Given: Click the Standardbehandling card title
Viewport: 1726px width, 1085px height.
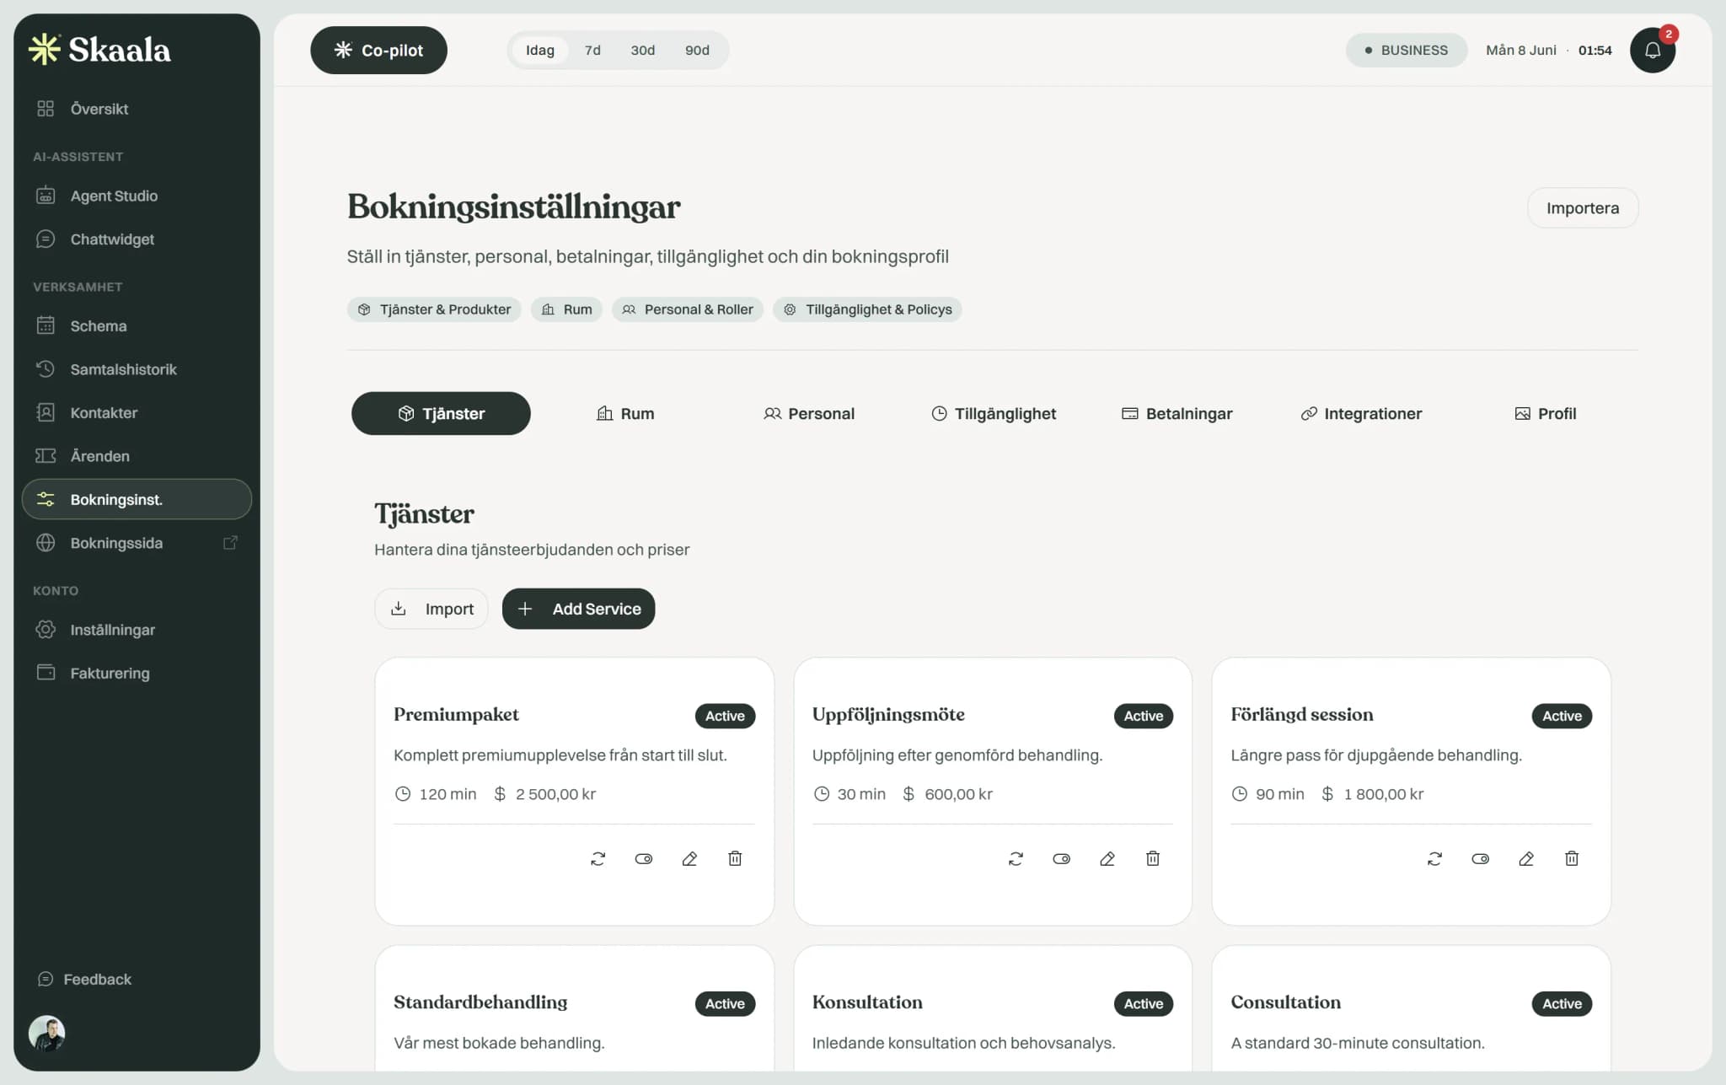Looking at the screenshot, I should (x=480, y=1002).
